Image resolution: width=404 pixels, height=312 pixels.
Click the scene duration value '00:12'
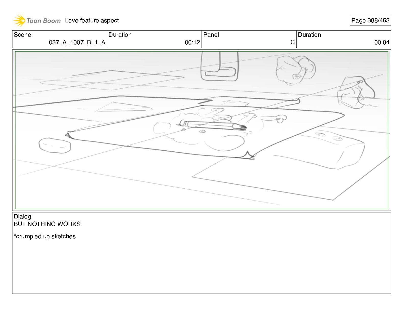[x=192, y=43]
